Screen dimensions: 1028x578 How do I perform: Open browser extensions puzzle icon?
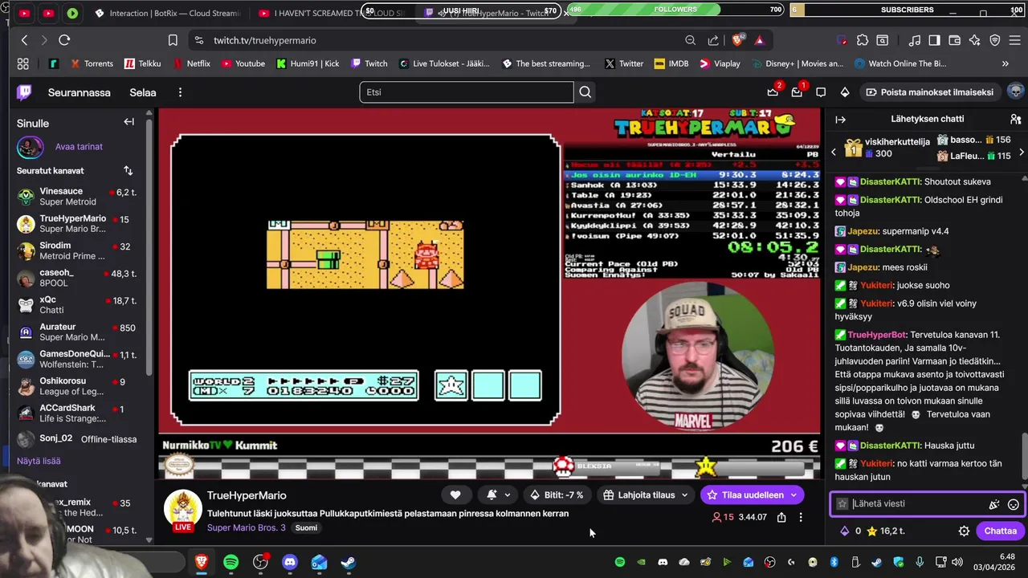point(863,40)
